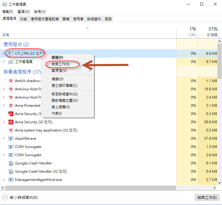
Task: Sort by the CPU column header
Action: click(187, 32)
